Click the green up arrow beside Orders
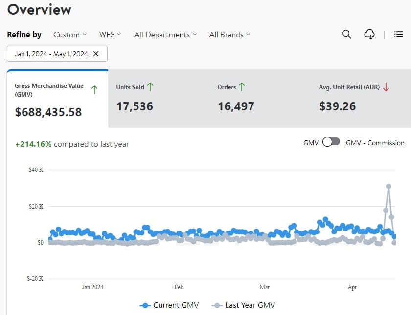Screen dimensions: 411x315 pos(241,87)
